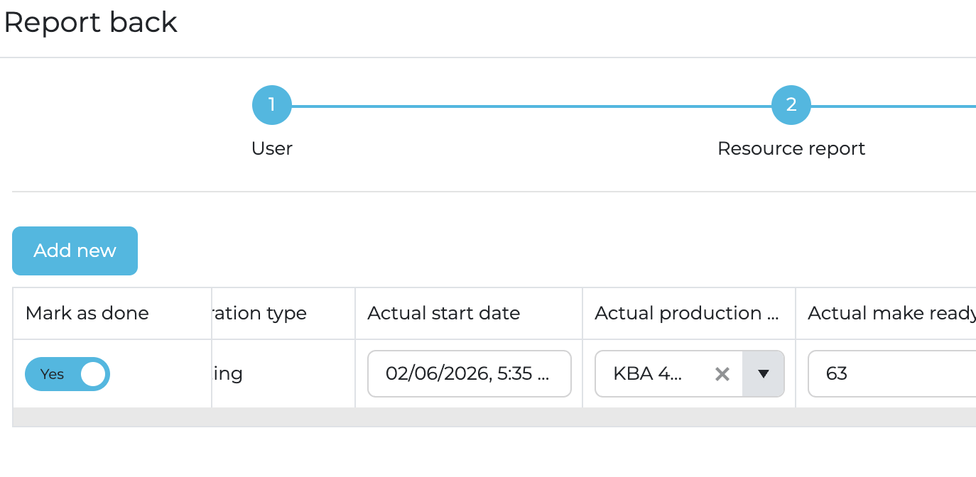Clear the KBA production resource selection

pos(722,374)
